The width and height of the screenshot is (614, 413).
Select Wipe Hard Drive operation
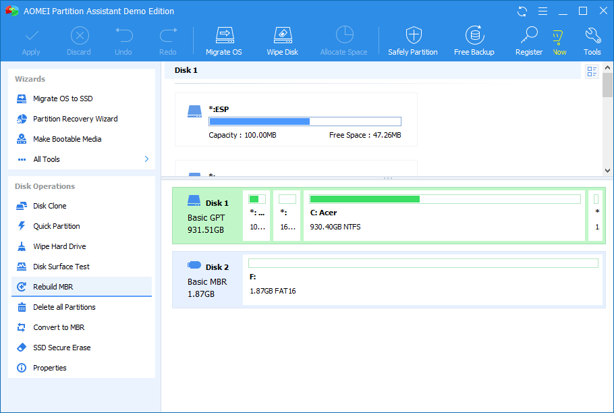tap(82, 246)
